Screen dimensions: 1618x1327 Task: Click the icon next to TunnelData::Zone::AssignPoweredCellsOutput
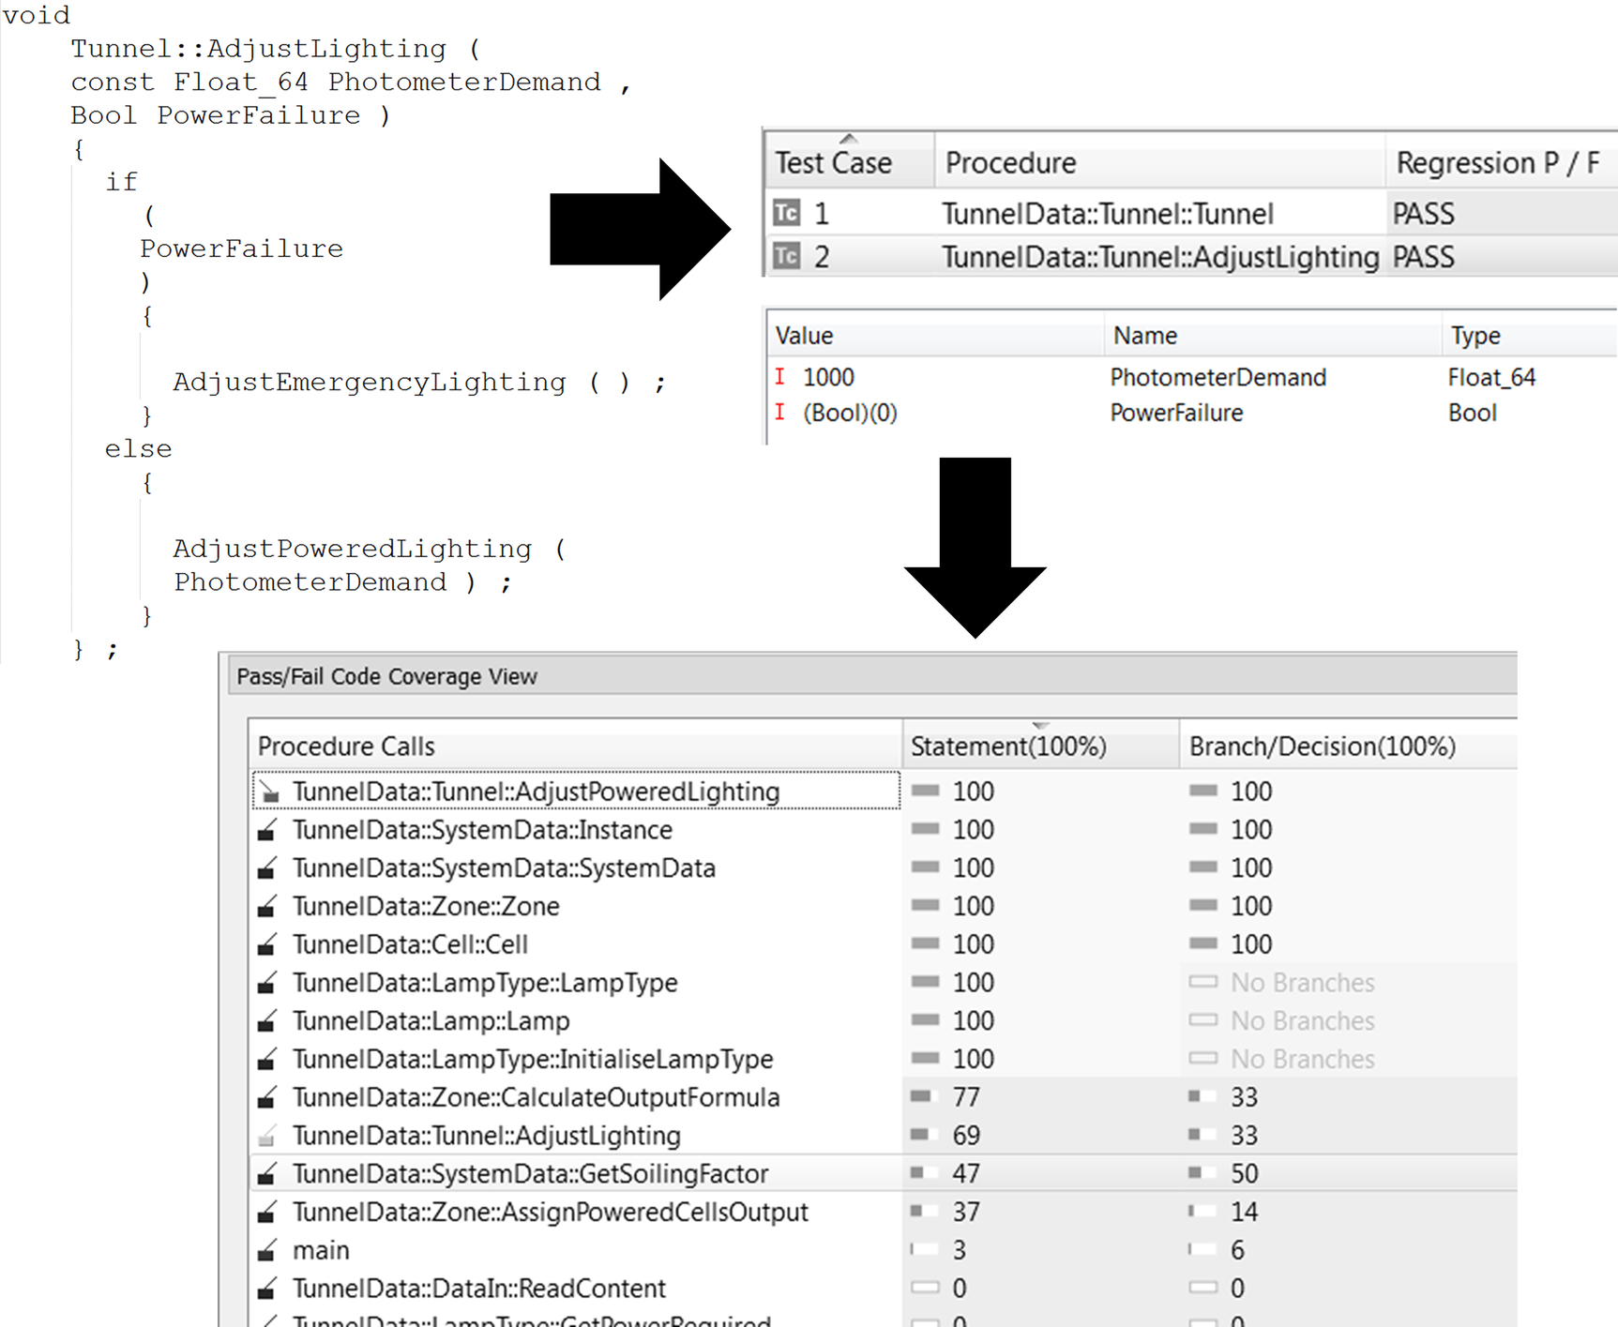pyautogui.click(x=268, y=1213)
